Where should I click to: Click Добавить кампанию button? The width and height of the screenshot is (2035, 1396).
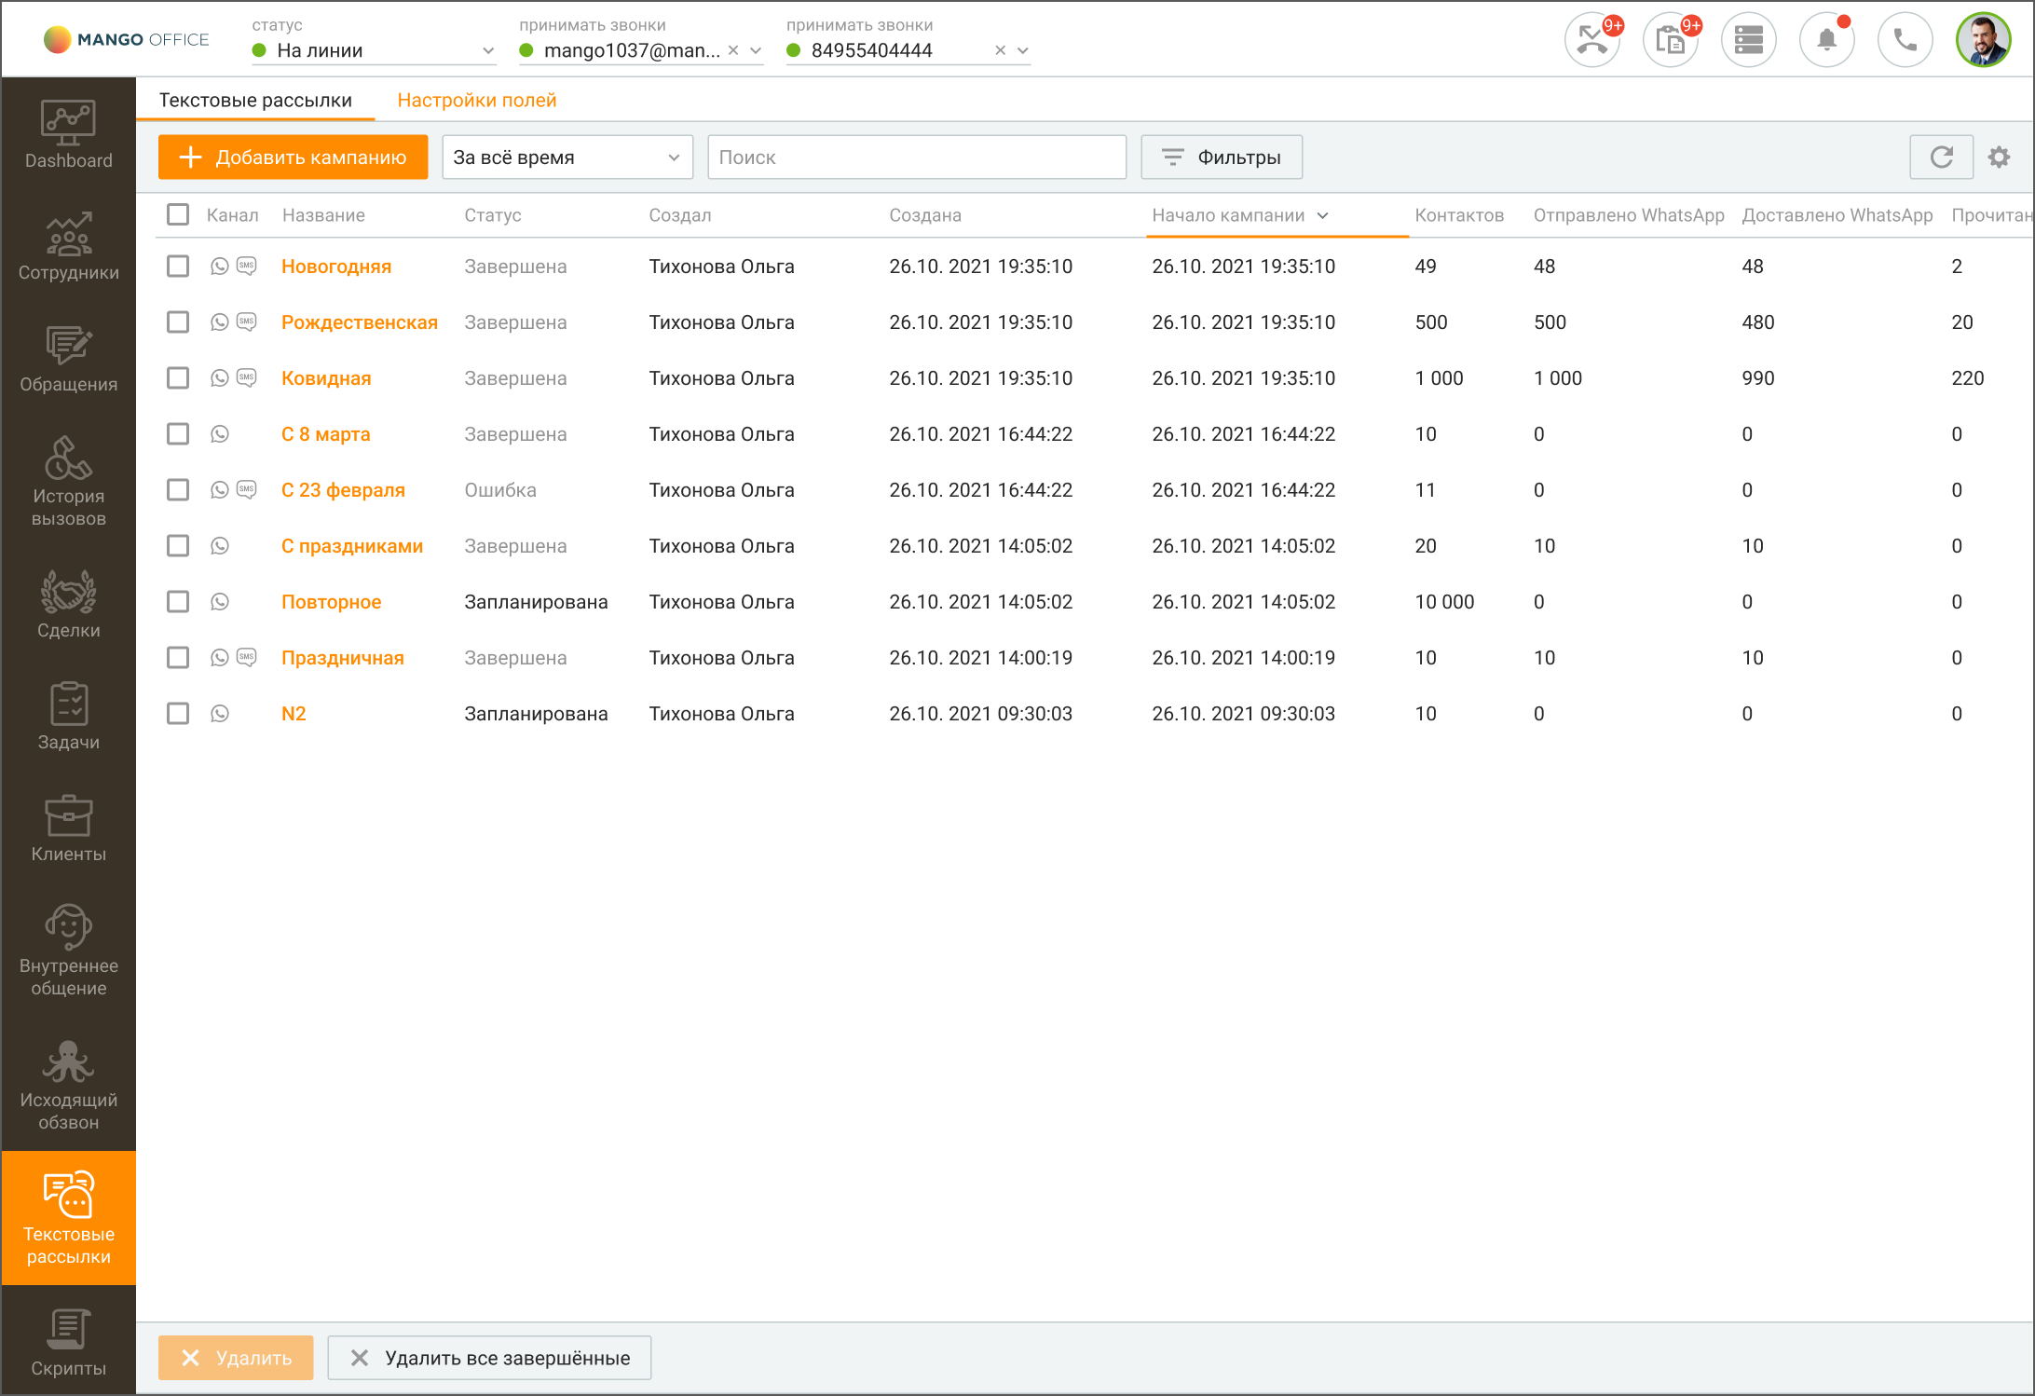point(293,157)
